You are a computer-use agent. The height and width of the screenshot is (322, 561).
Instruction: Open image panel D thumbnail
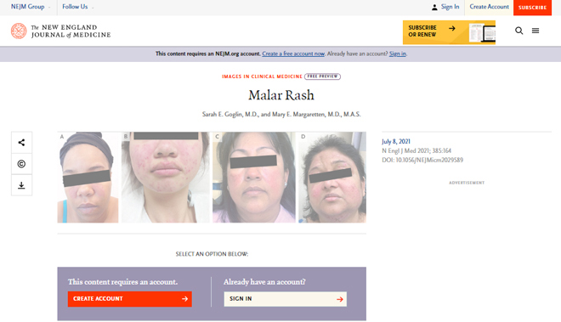[332, 178]
